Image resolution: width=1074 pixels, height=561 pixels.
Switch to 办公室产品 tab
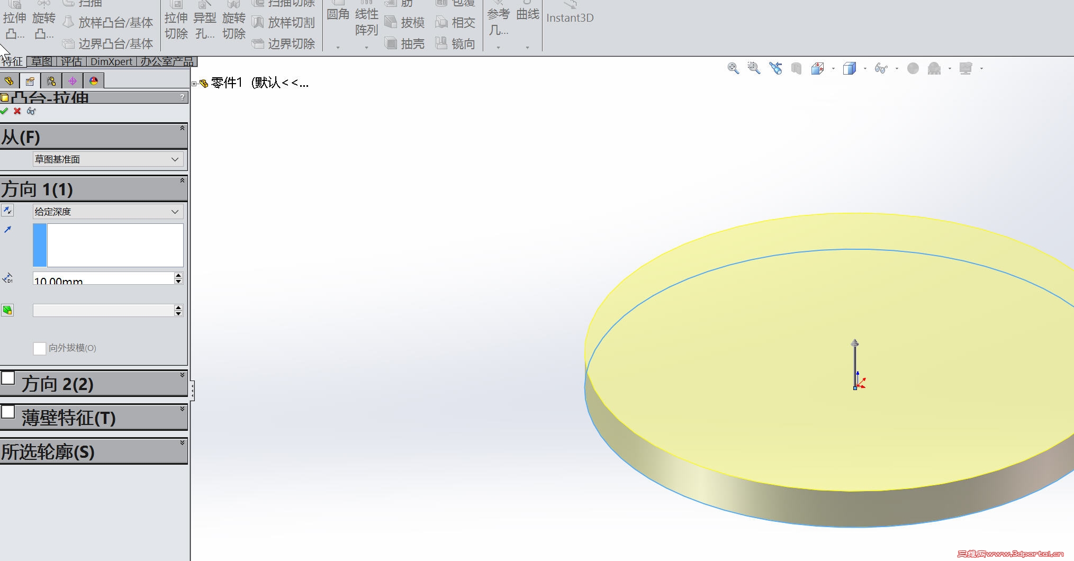(167, 61)
